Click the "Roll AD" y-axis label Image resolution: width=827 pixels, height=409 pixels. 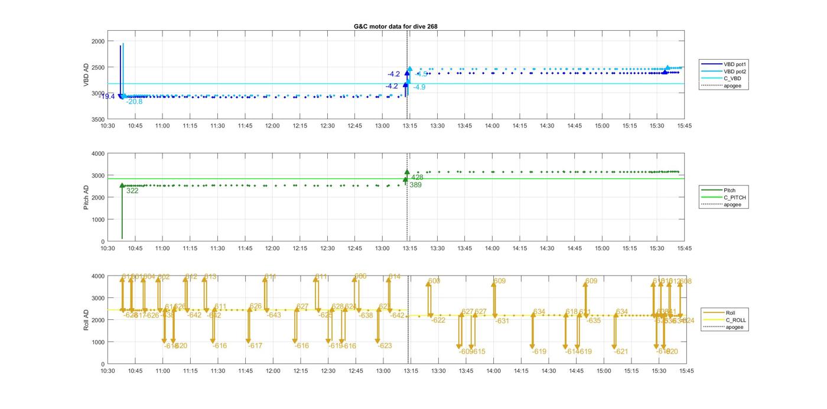click(x=86, y=320)
